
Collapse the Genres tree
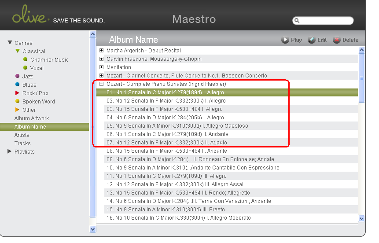[x=10, y=43]
